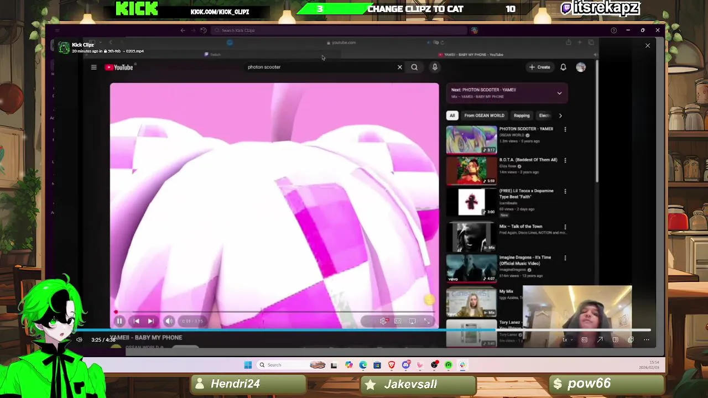Click the youtube.com address bar

pos(342,43)
